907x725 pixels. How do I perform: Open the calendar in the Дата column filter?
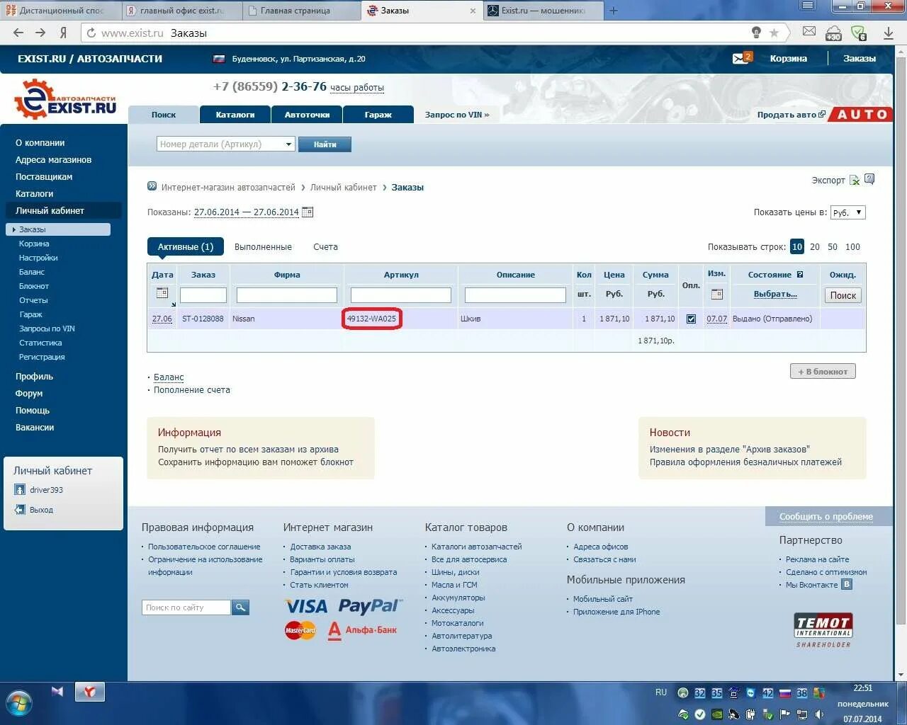pos(162,293)
